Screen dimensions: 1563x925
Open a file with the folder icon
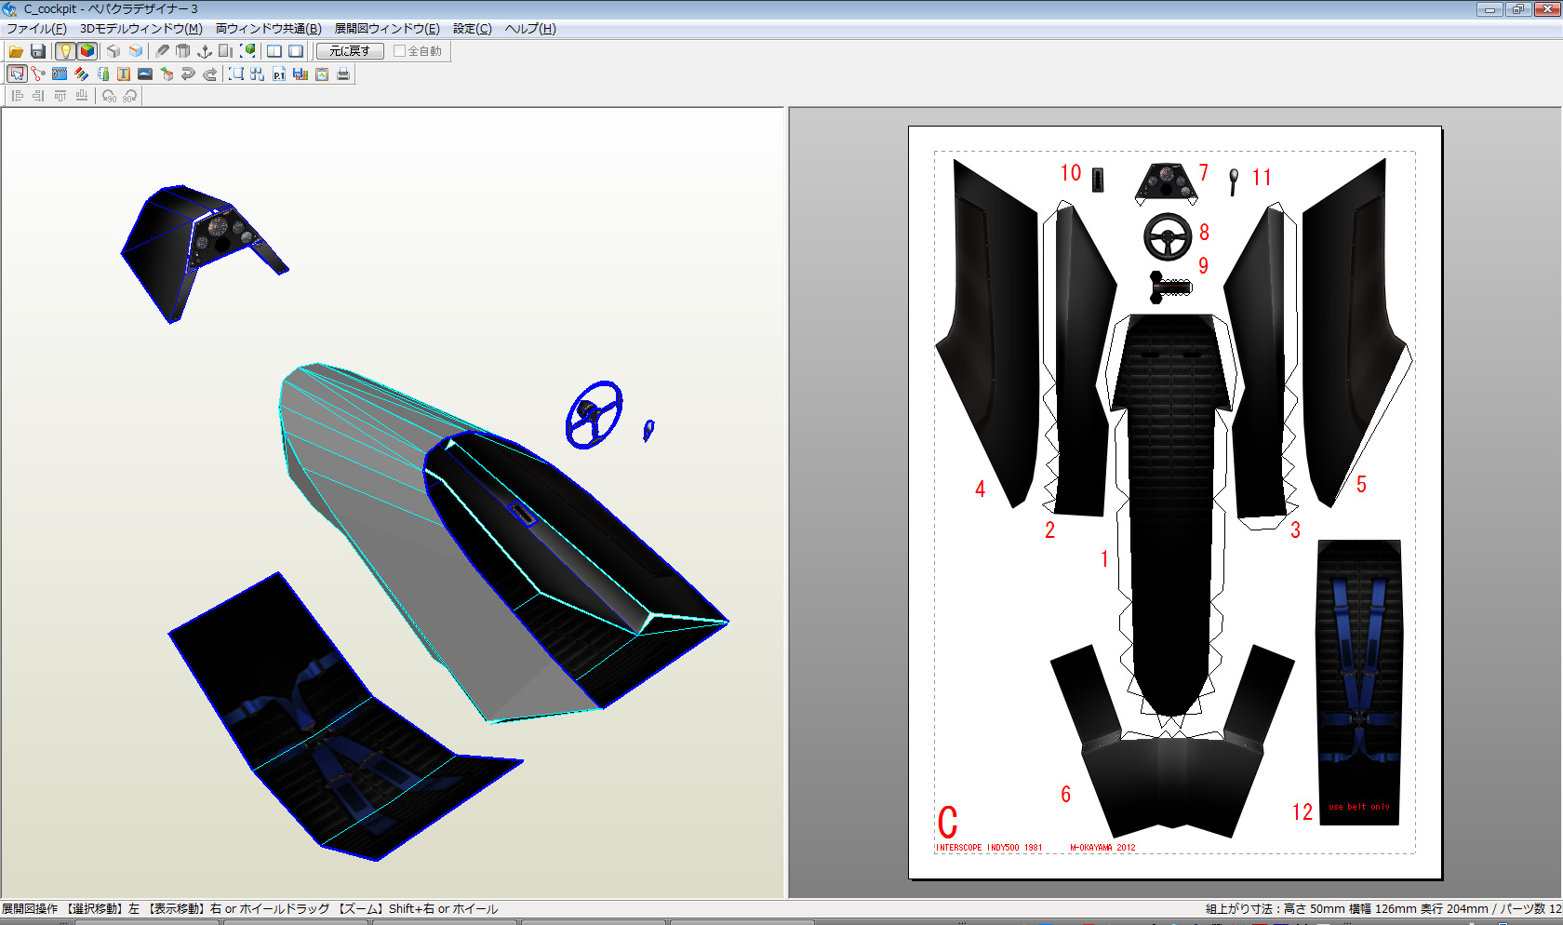point(16,51)
